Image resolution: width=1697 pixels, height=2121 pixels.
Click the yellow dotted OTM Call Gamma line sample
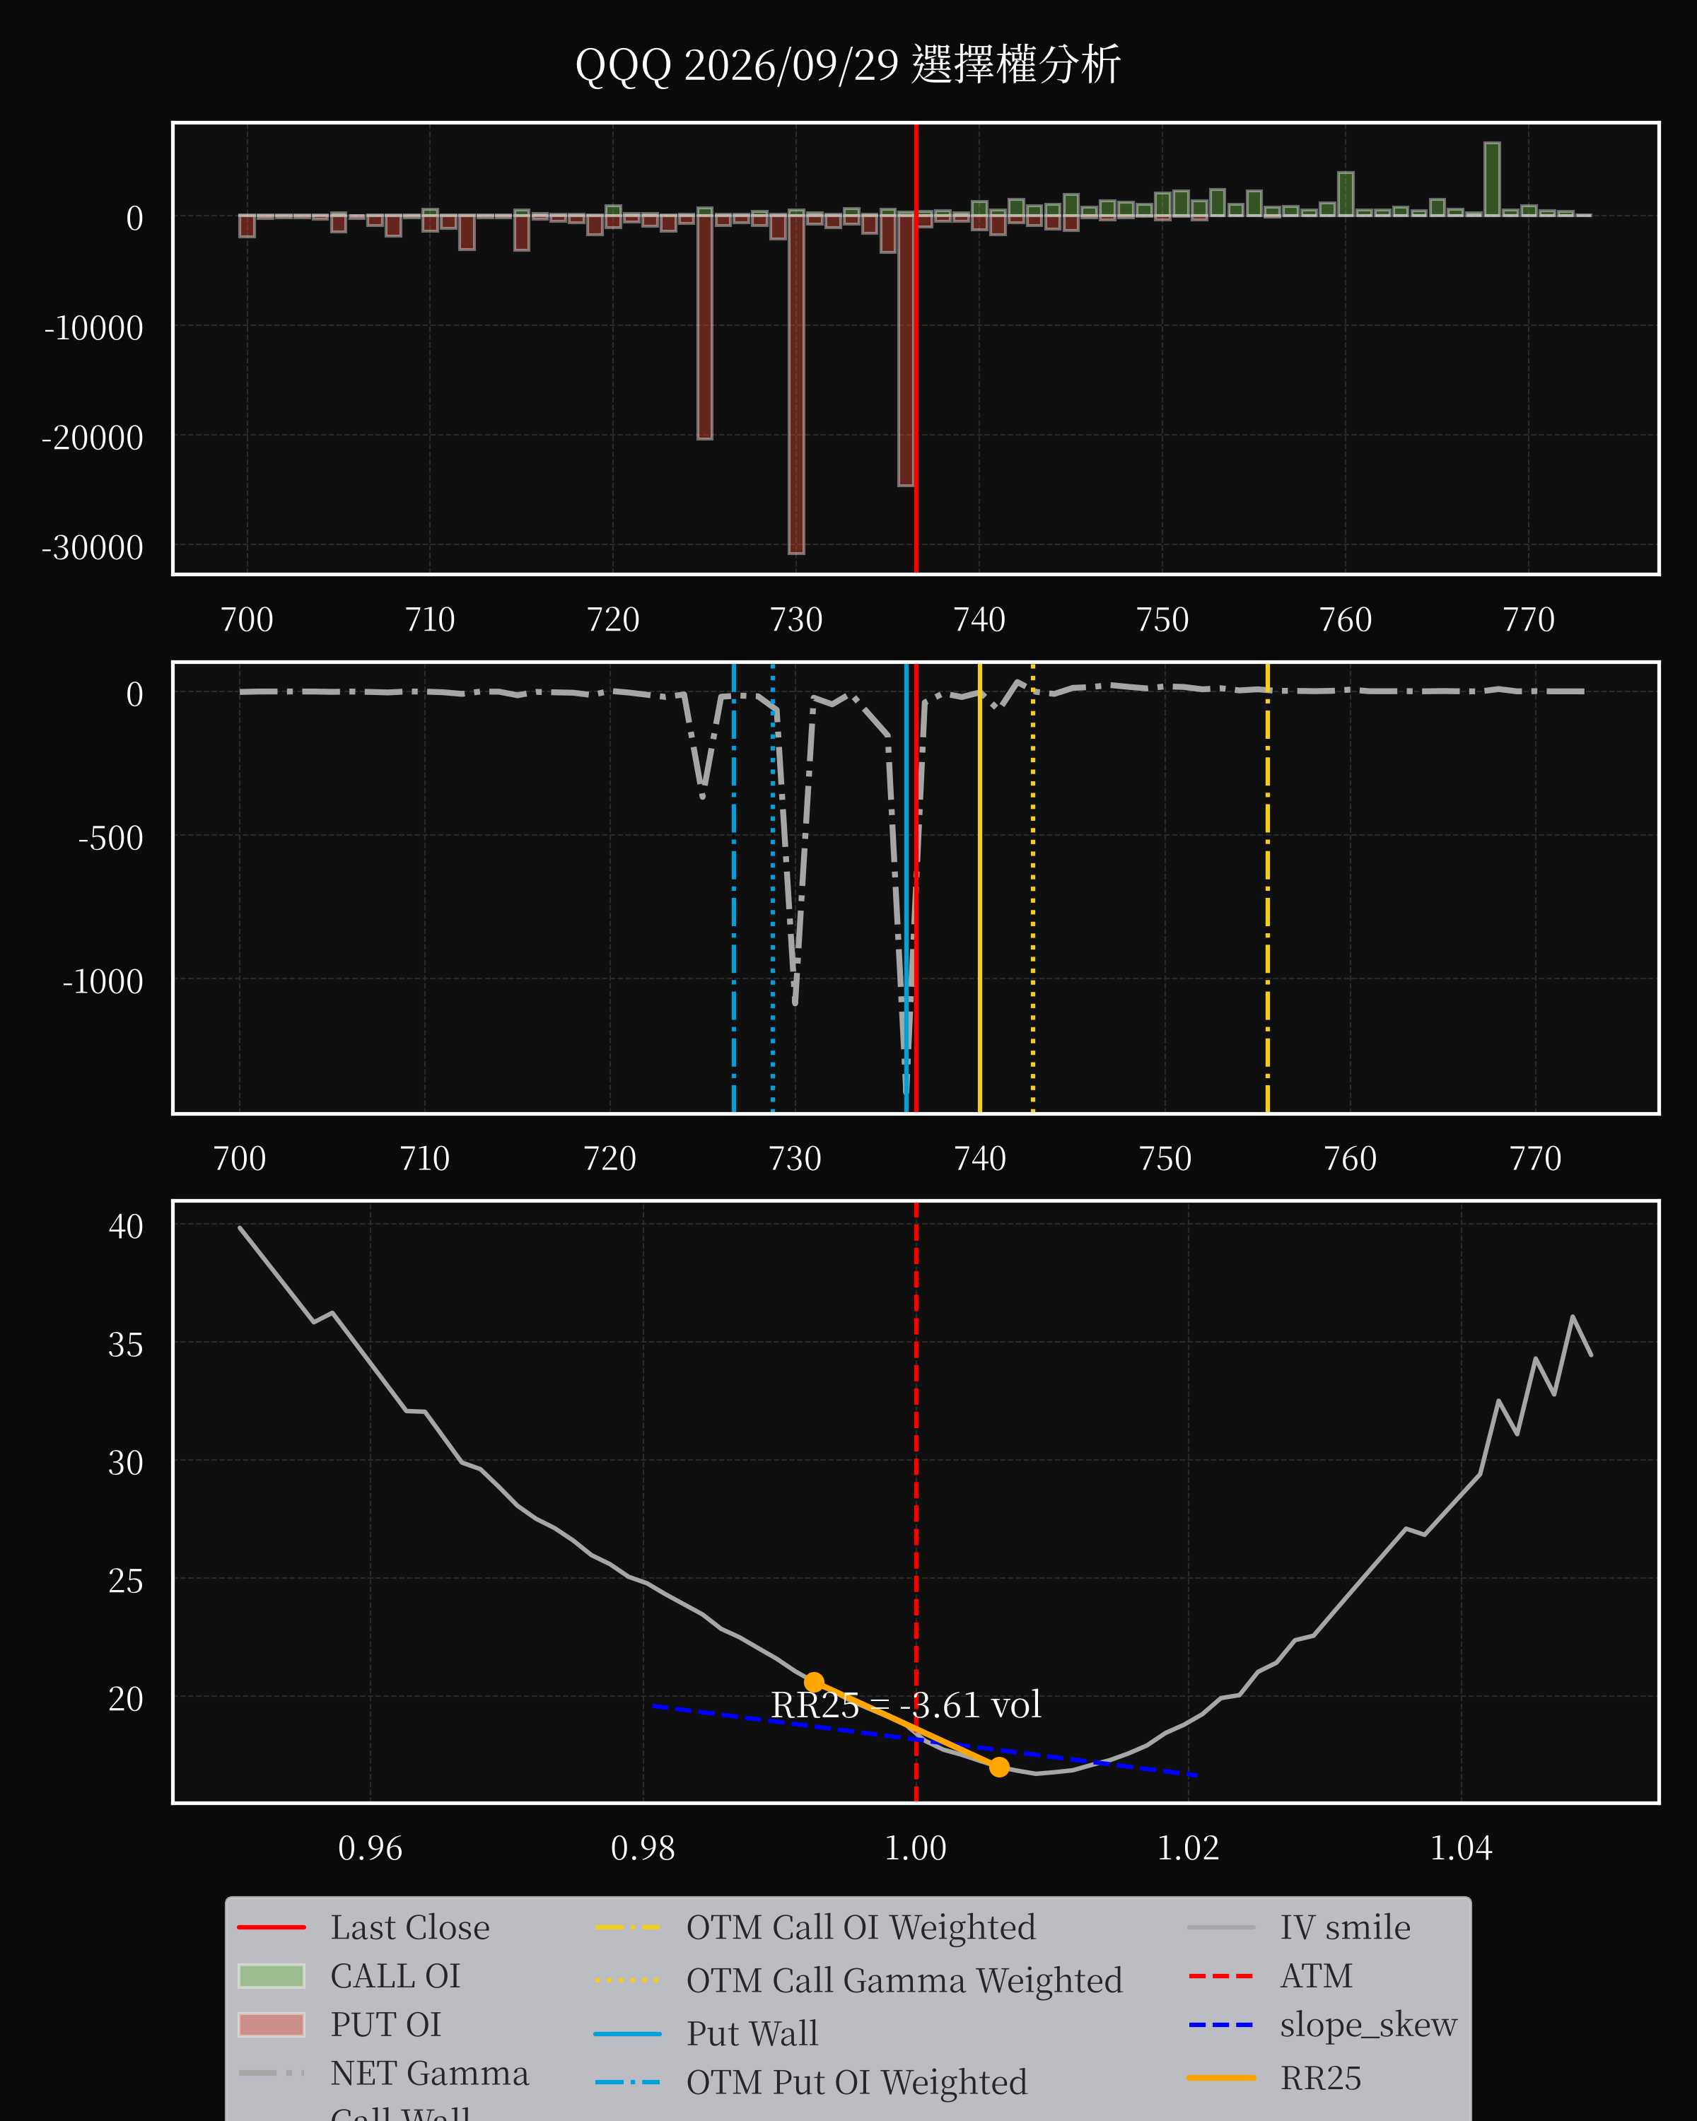point(628,1980)
